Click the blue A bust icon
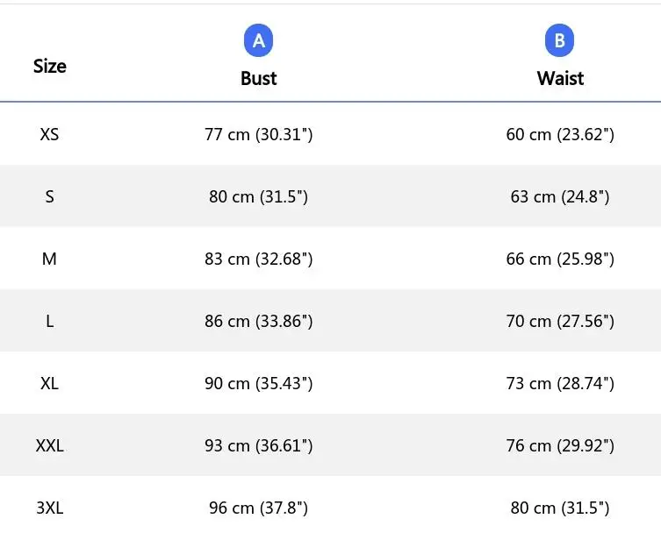The height and width of the screenshot is (533, 661). (x=258, y=40)
